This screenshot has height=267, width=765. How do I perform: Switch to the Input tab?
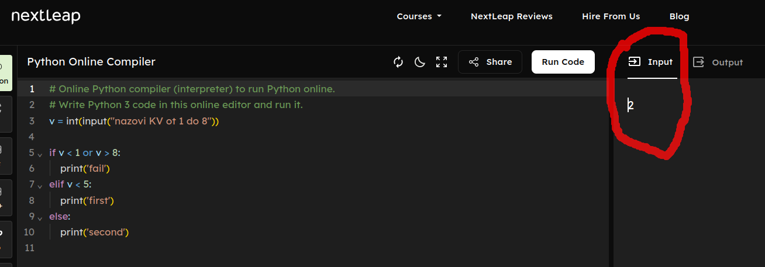652,62
